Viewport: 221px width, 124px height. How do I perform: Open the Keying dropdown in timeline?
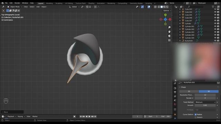pos(21,116)
